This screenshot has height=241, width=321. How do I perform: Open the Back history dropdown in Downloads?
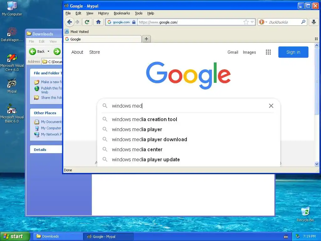pos(49,51)
